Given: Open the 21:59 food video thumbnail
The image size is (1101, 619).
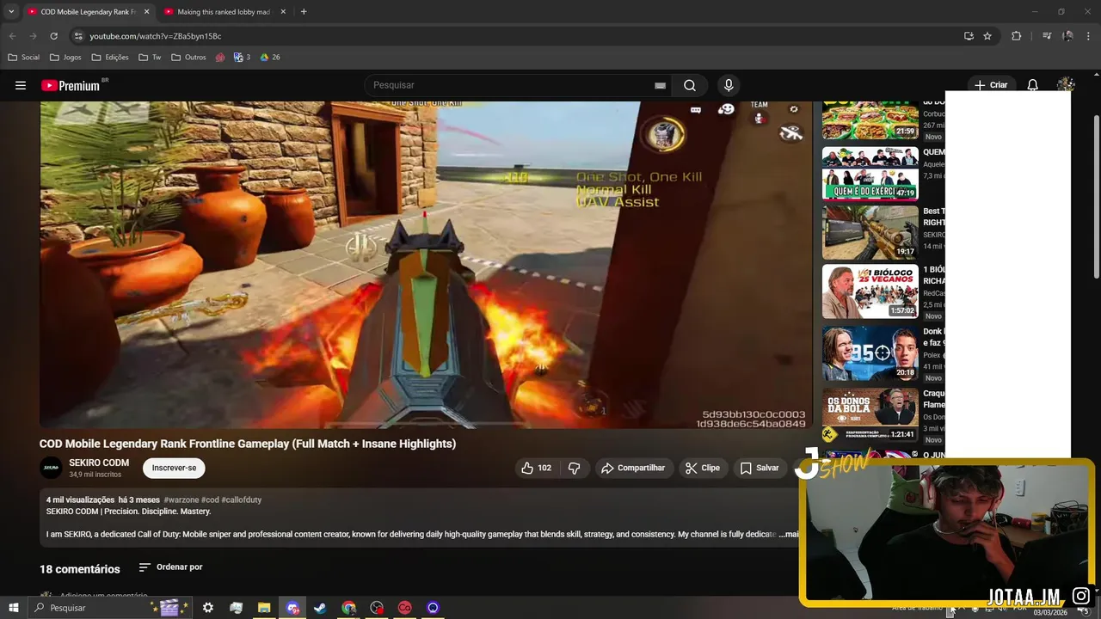Looking at the screenshot, I should [x=870, y=120].
